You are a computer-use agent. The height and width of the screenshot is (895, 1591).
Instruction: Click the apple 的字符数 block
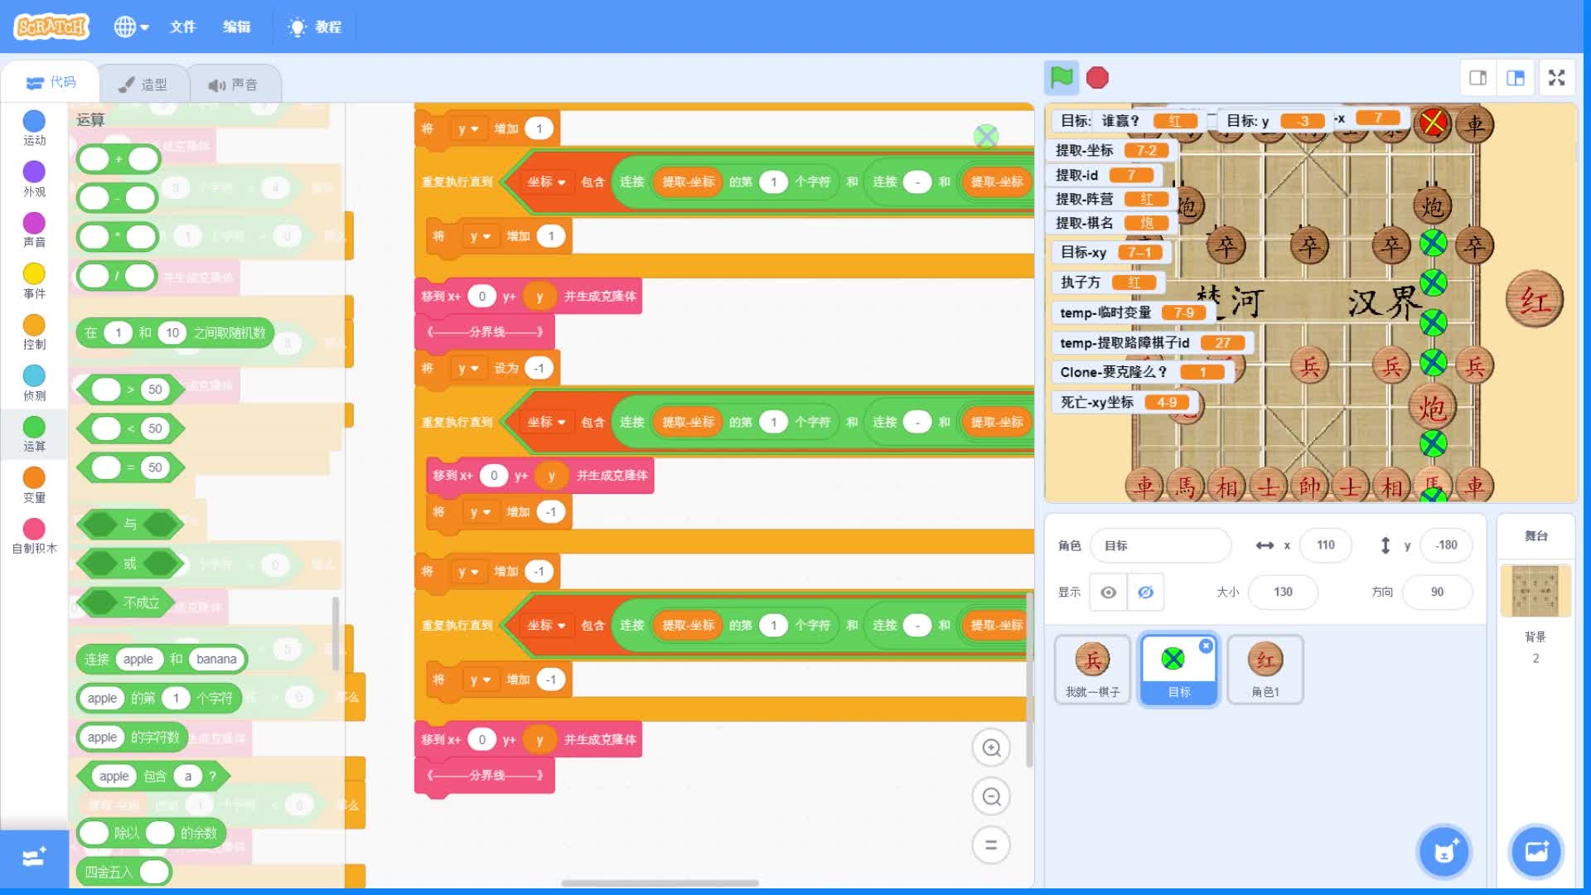tap(132, 737)
